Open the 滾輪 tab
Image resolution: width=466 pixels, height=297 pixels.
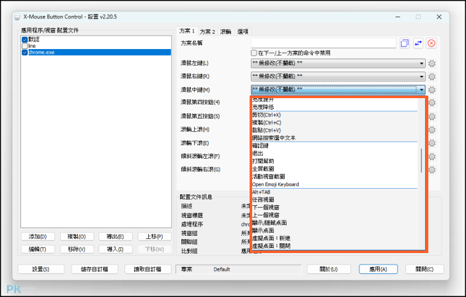(x=225, y=31)
